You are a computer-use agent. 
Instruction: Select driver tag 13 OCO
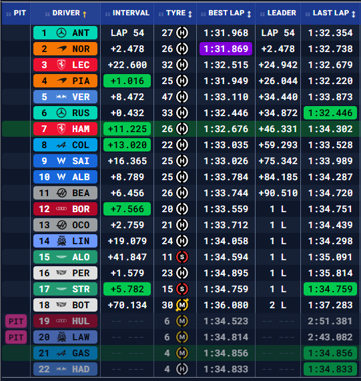click(x=65, y=225)
